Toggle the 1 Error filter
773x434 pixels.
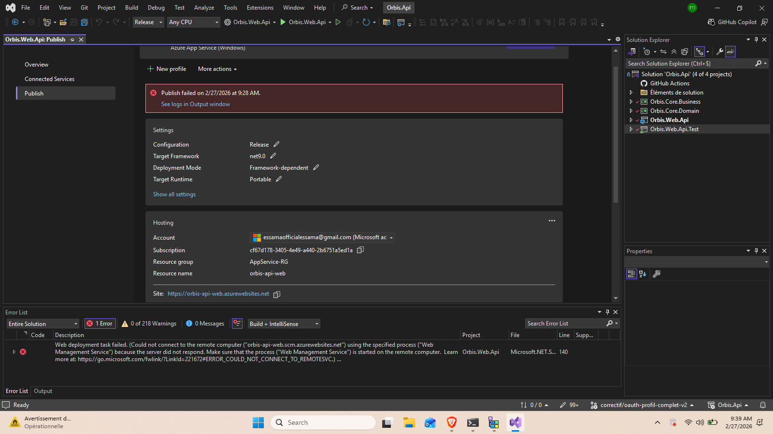(100, 324)
